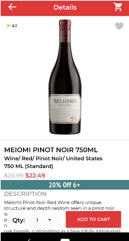Screen dimensions: 129x241
Task: Click the Qty: label field
Action: pyautogui.click(x=19, y=220)
